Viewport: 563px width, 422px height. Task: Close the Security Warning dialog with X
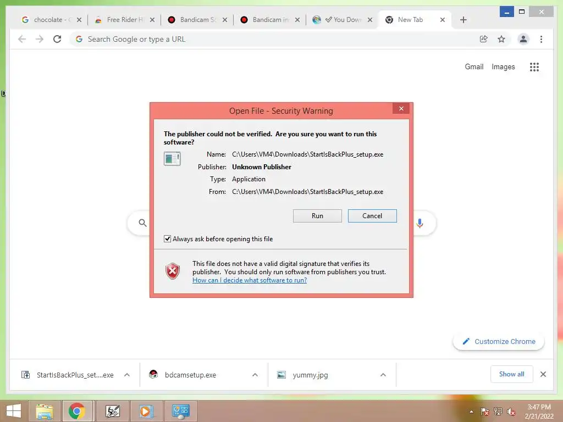click(x=401, y=108)
